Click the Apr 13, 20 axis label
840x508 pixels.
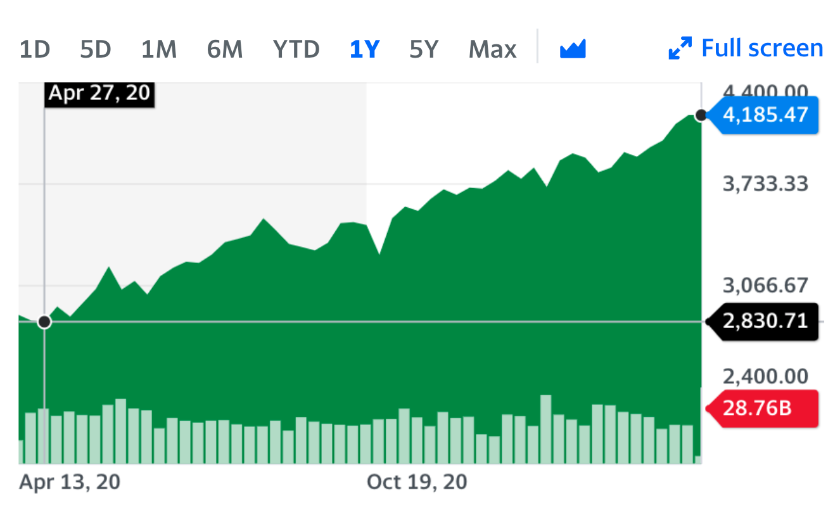[70, 483]
